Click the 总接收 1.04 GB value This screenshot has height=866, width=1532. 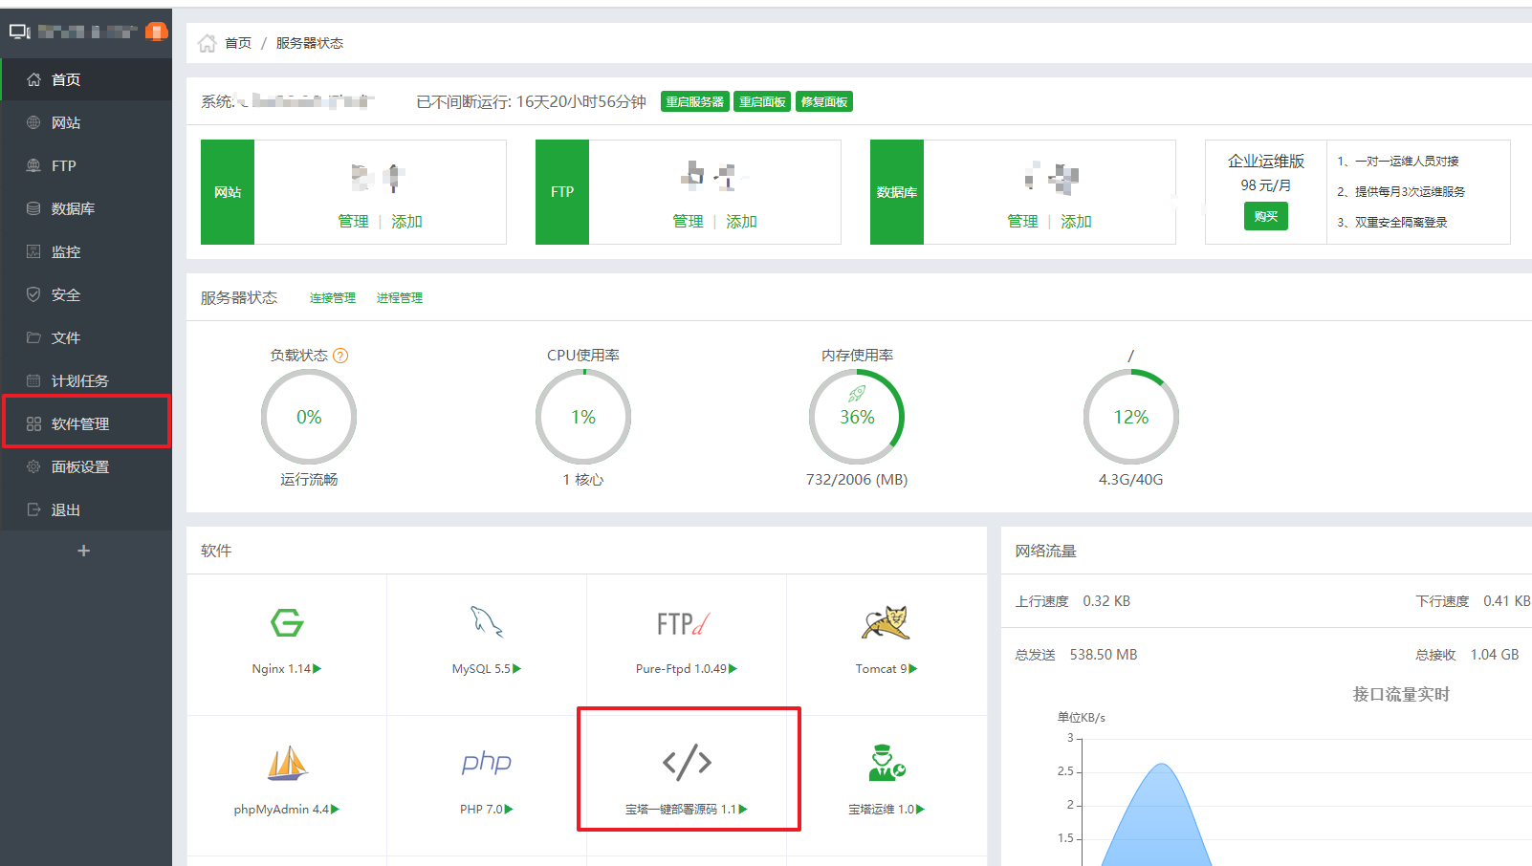[x=1495, y=655]
